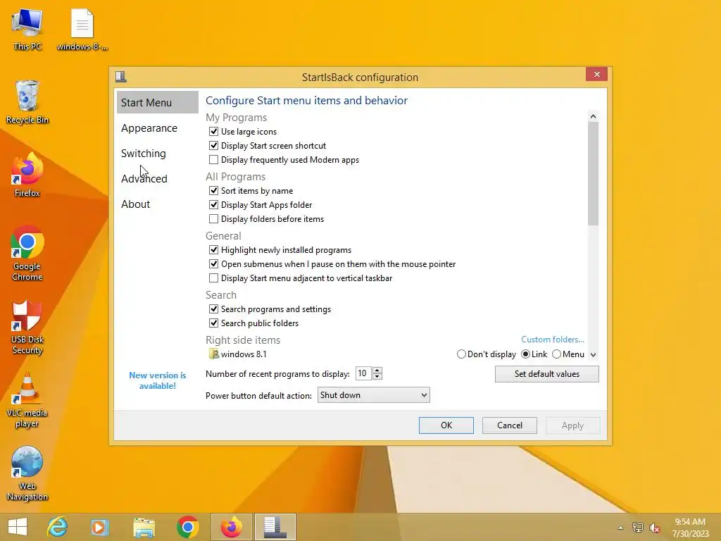Viewport: 721px width, 541px height.
Task: Click the muted volume tray icon
Action: [654, 527]
